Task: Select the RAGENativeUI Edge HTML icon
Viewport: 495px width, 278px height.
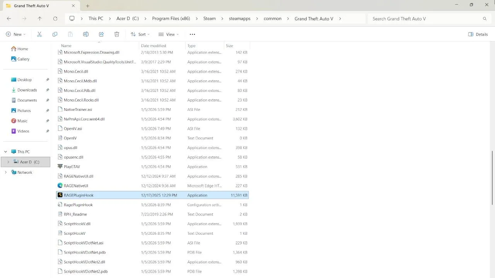Action: pos(60,186)
